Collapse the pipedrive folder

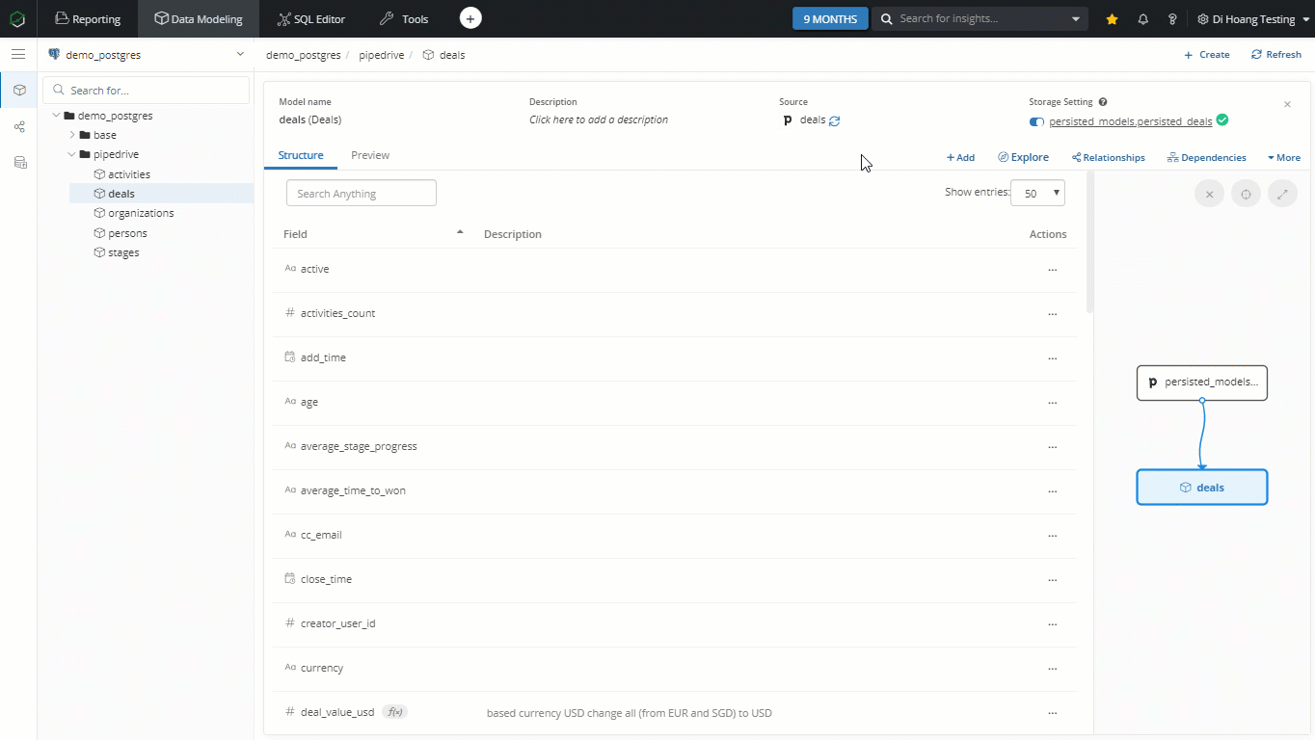point(72,154)
